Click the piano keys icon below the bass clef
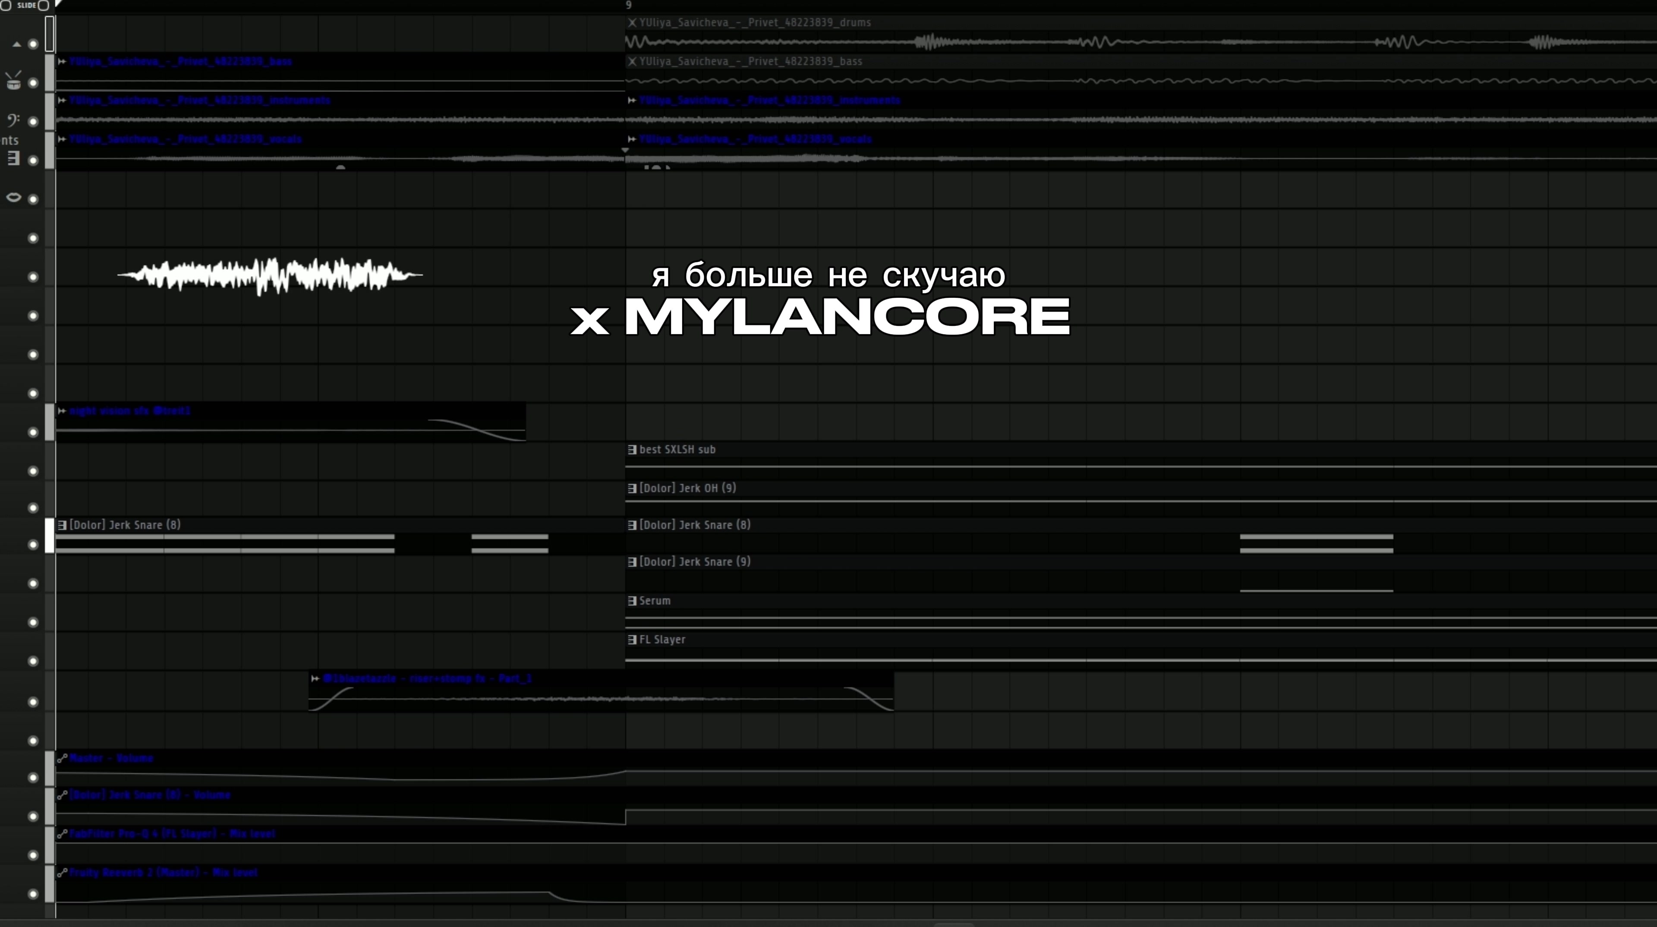The height and width of the screenshot is (927, 1657). pos(13,158)
